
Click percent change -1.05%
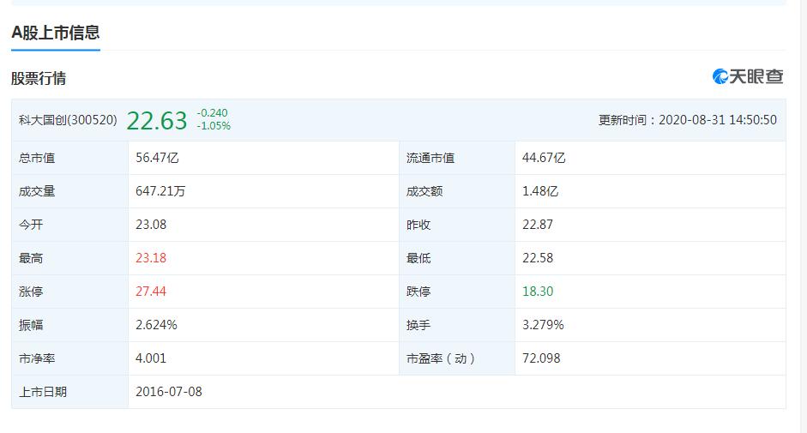click(214, 126)
